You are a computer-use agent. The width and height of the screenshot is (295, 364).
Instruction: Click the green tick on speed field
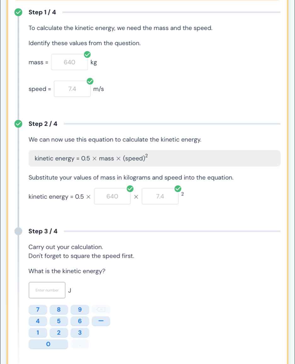(90, 82)
